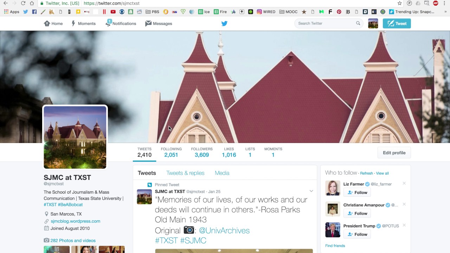Click the Find friends link
This screenshot has height=253, width=450.
(x=335, y=246)
